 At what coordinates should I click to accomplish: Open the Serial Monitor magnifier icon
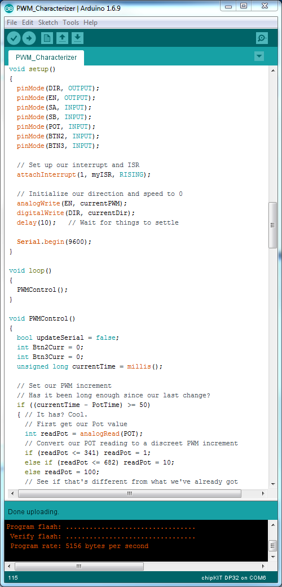(262, 38)
